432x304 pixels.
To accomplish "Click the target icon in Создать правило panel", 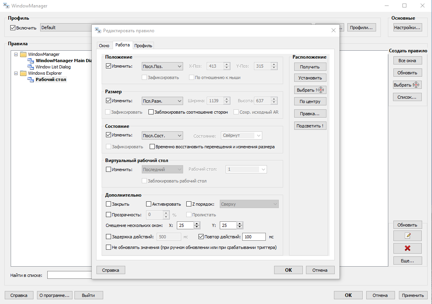I will click(416, 85).
